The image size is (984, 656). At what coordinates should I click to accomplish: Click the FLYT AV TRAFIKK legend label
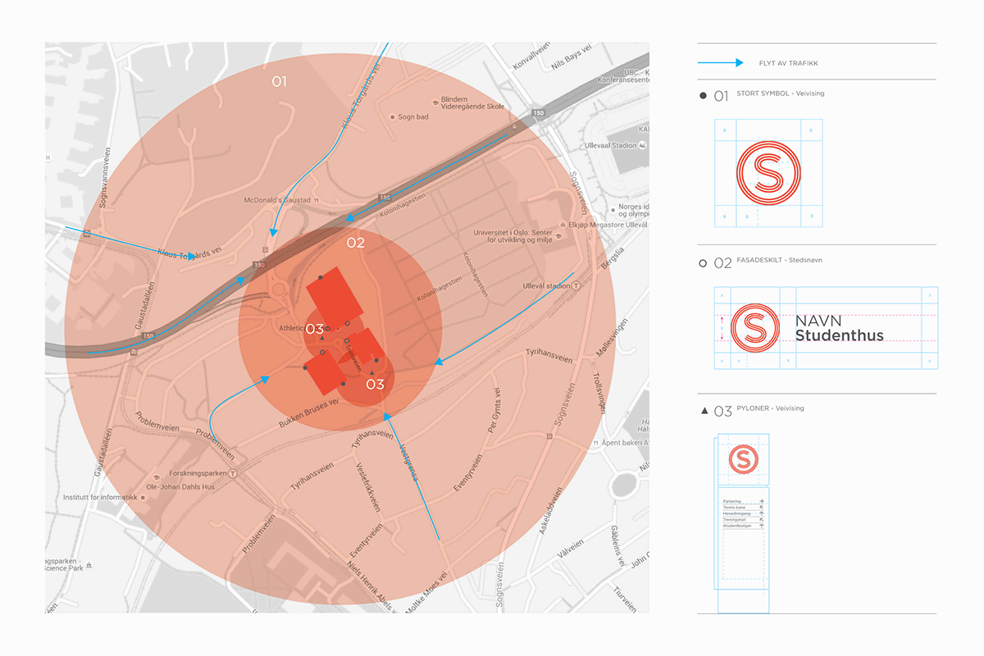click(x=789, y=63)
